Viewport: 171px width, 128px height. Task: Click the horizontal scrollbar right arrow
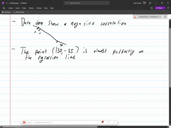click(x=168, y=127)
